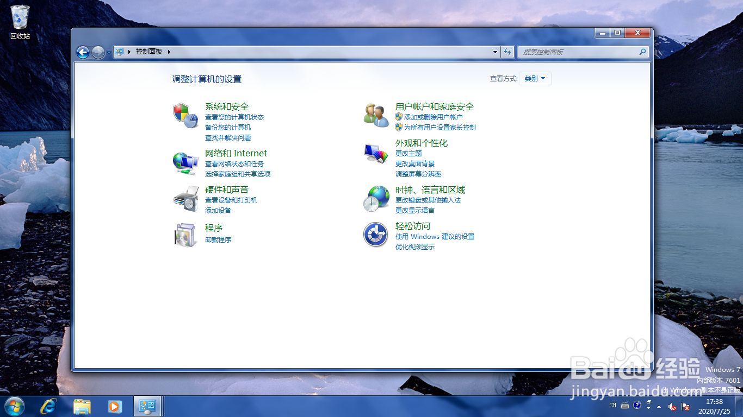The image size is (743, 417).
Task: Open 网络和 Internet category heading
Action: point(236,154)
